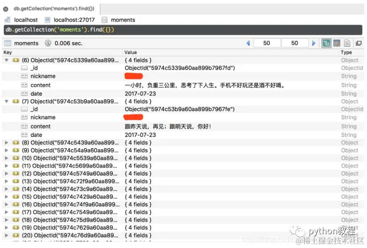The height and width of the screenshot is (248, 367).
Task: Click the localhost connection icon
Action: (x=7, y=20)
